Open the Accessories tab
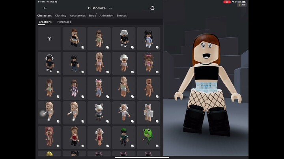Viewport: 284px width, 159px height. tap(78, 15)
